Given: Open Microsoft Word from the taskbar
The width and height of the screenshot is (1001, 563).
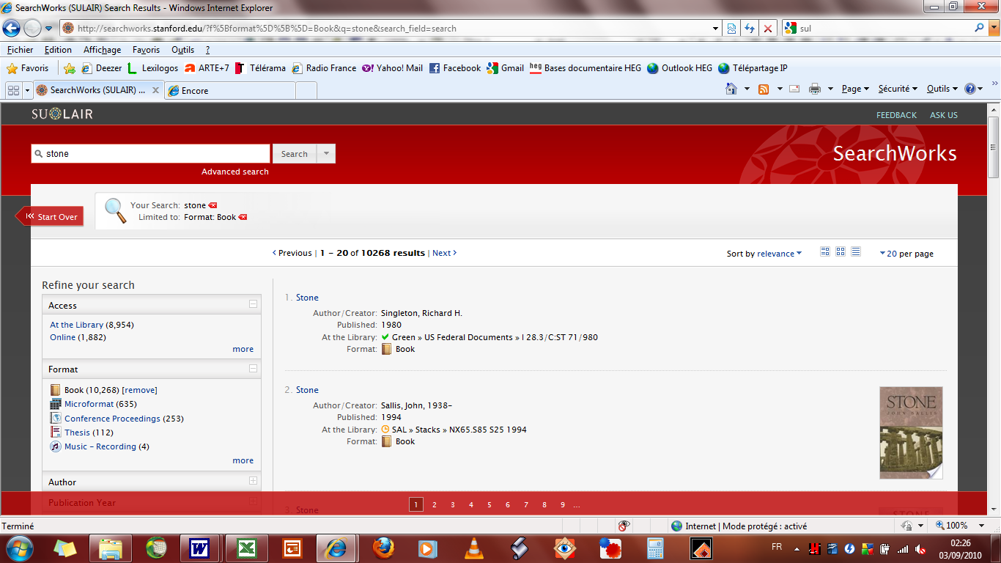Looking at the screenshot, I should (199, 548).
